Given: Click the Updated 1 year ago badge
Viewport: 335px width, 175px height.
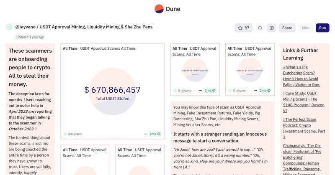Looking at the screenshot, I should tap(30, 37).
